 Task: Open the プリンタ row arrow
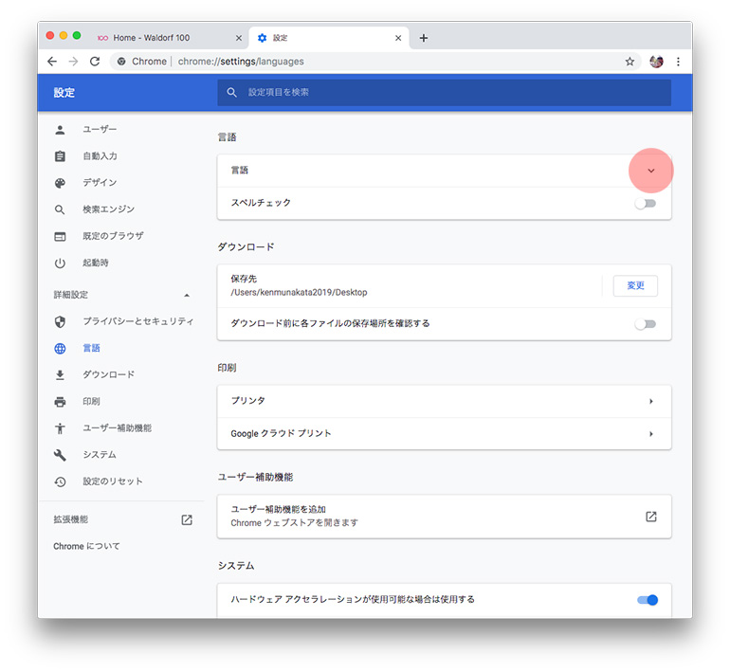[651, 401]
